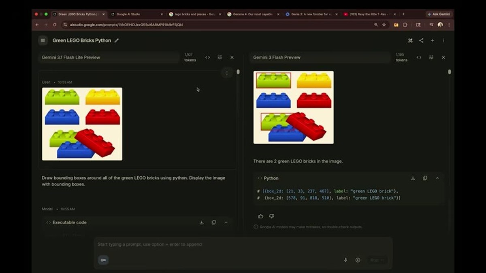Viewport: 486px width, 273px height.
Task: Open run settings for Gemini 3 Flash Preview panel
Action: pyautogui.click(x=431, y=57)
